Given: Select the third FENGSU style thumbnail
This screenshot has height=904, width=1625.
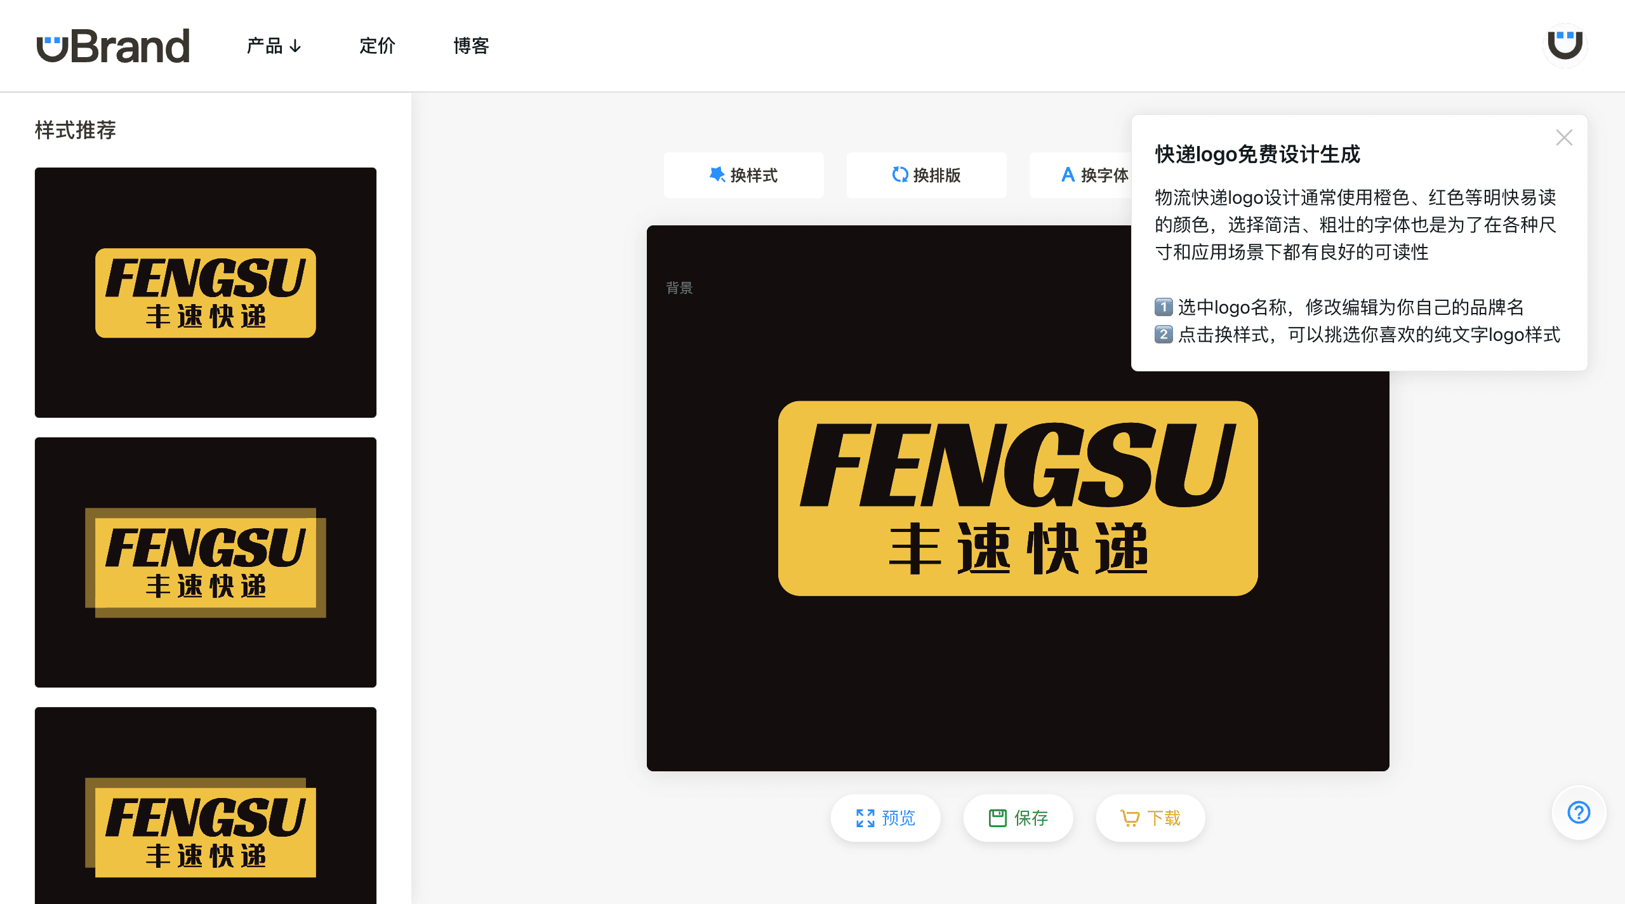Looking at the screenshot, I should (x=206, y=806).
